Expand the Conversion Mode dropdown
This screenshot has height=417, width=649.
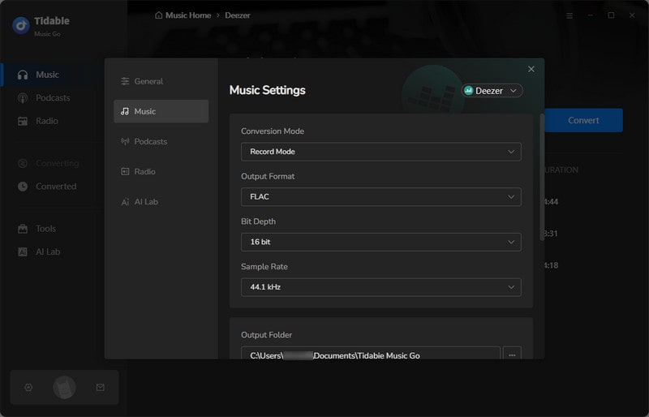point(380,152)
